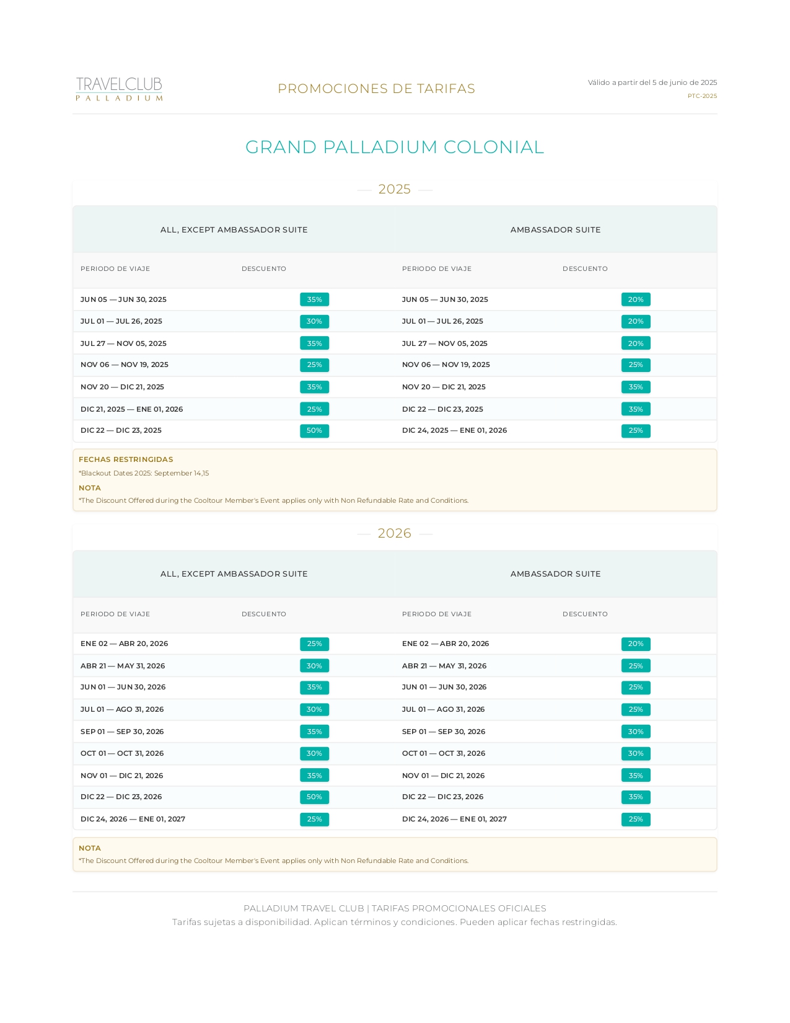Click the Cooltour Member's Event note under 2025 table
The height and width of the screenshot is (1023, 790).
pyautogui.click(x=273, y=500)
